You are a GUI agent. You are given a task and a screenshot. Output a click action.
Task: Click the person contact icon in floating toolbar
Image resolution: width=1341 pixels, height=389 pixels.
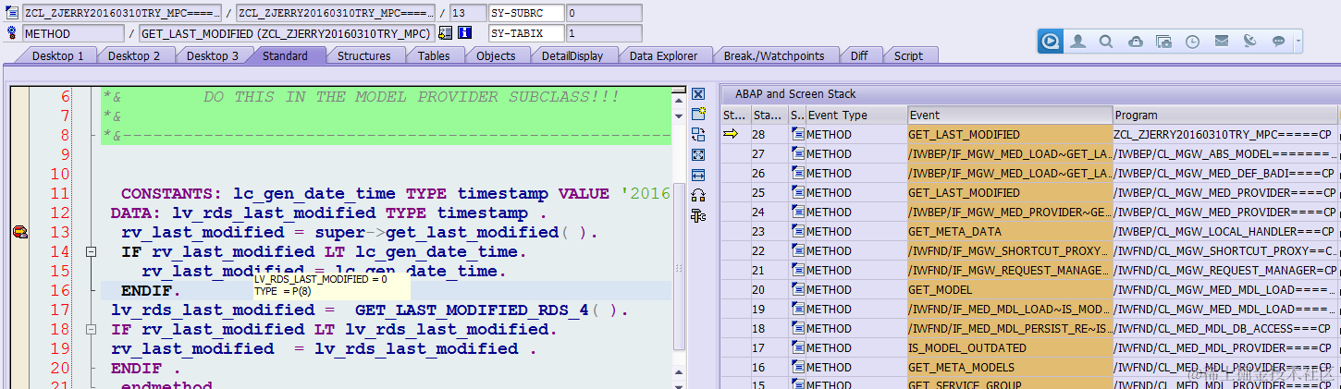click(1078, 42)
